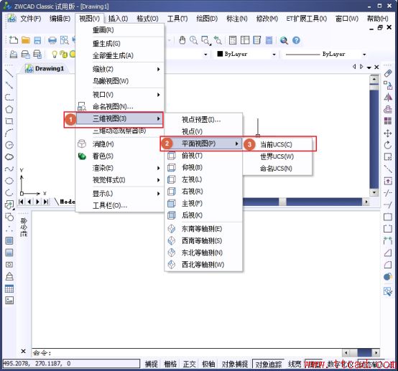Image resolution: width=398 pixels, height=371 pixels.
Task: Choose 俯视(T) top view item
Action: coord(203,156)
